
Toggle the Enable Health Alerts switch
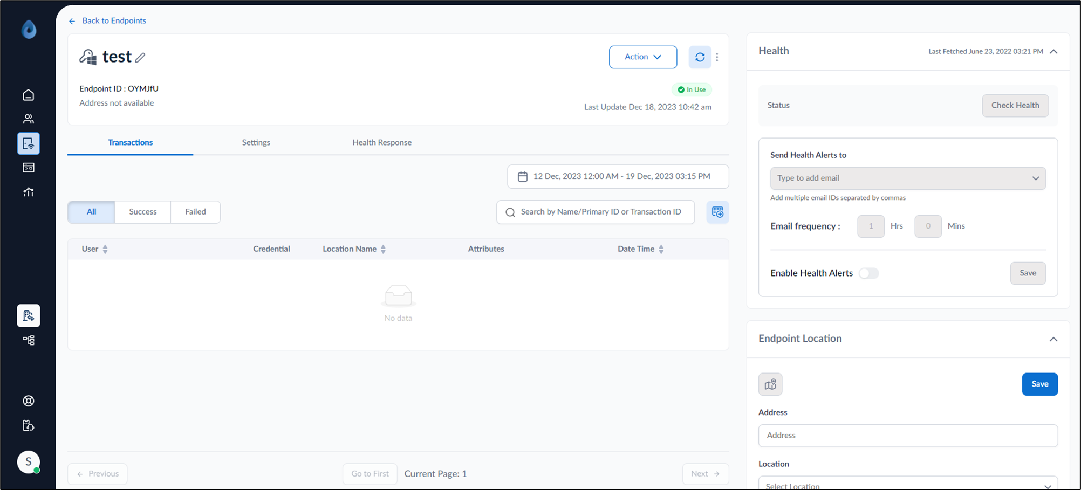pos(868,273)
